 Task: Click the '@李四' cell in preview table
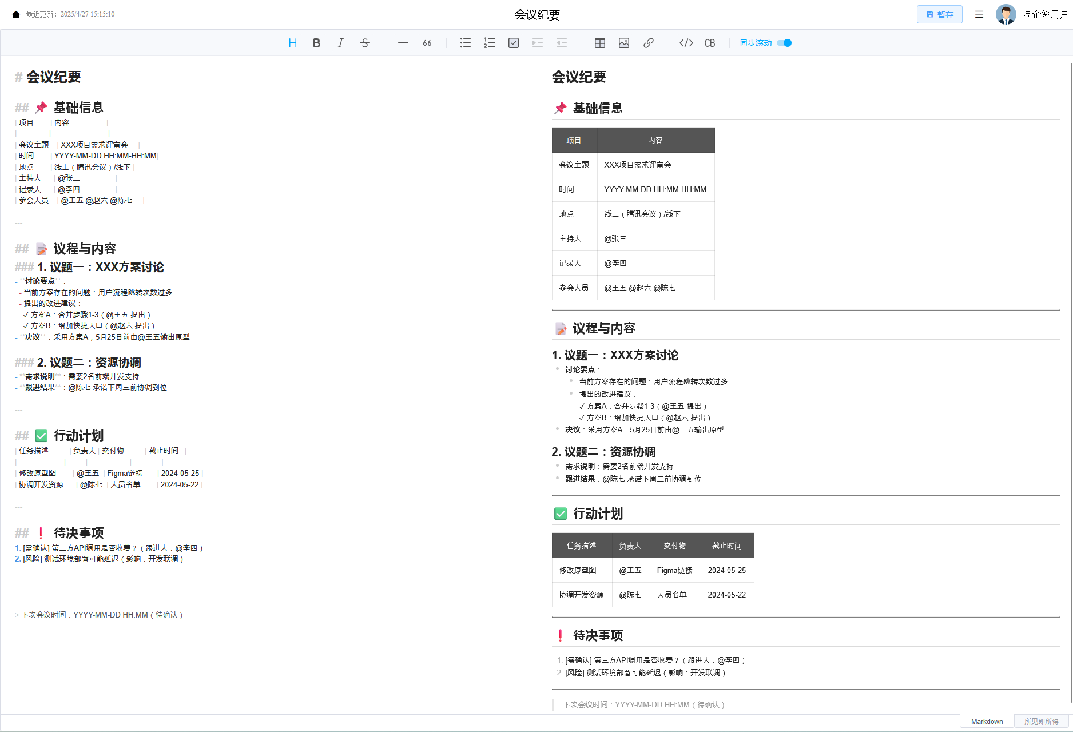click(655, 263)
